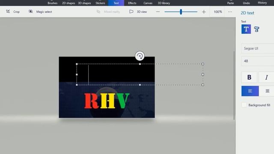Click the 100% zoom value
This screenshot has width=274, height=154.
(x=218, y=12)
